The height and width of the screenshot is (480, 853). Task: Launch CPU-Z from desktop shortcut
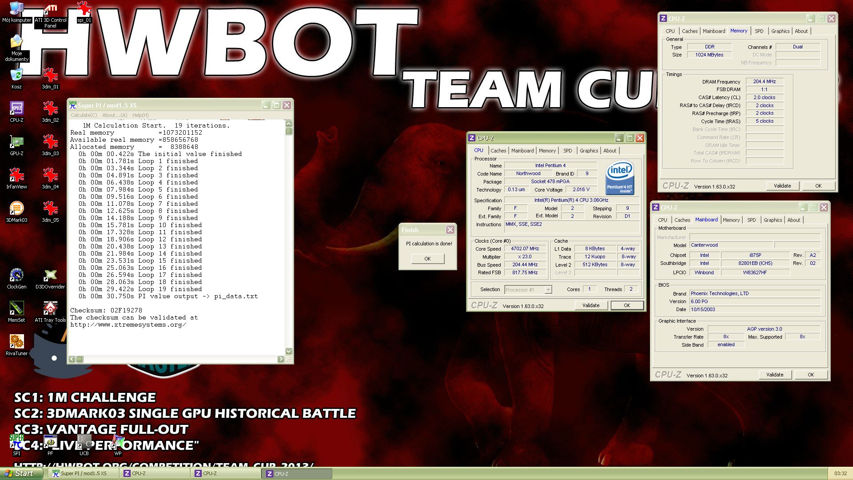[x=16, y=112]
